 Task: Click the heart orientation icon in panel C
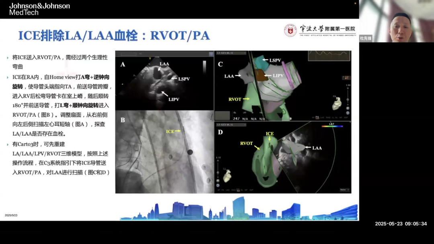click(x=337, y=103)
